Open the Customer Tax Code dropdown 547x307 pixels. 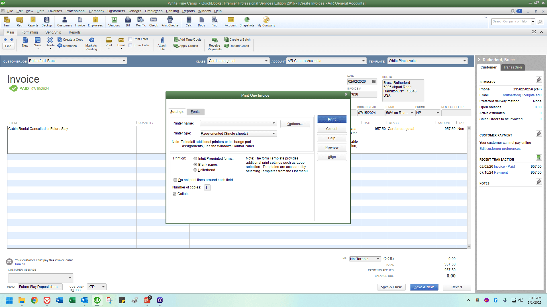point(103,287)
